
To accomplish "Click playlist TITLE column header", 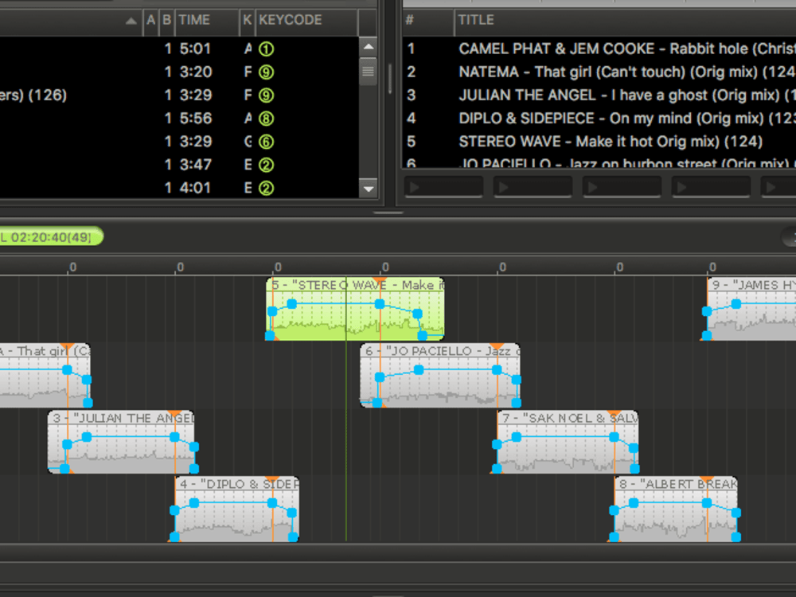I will pos(626,21).
